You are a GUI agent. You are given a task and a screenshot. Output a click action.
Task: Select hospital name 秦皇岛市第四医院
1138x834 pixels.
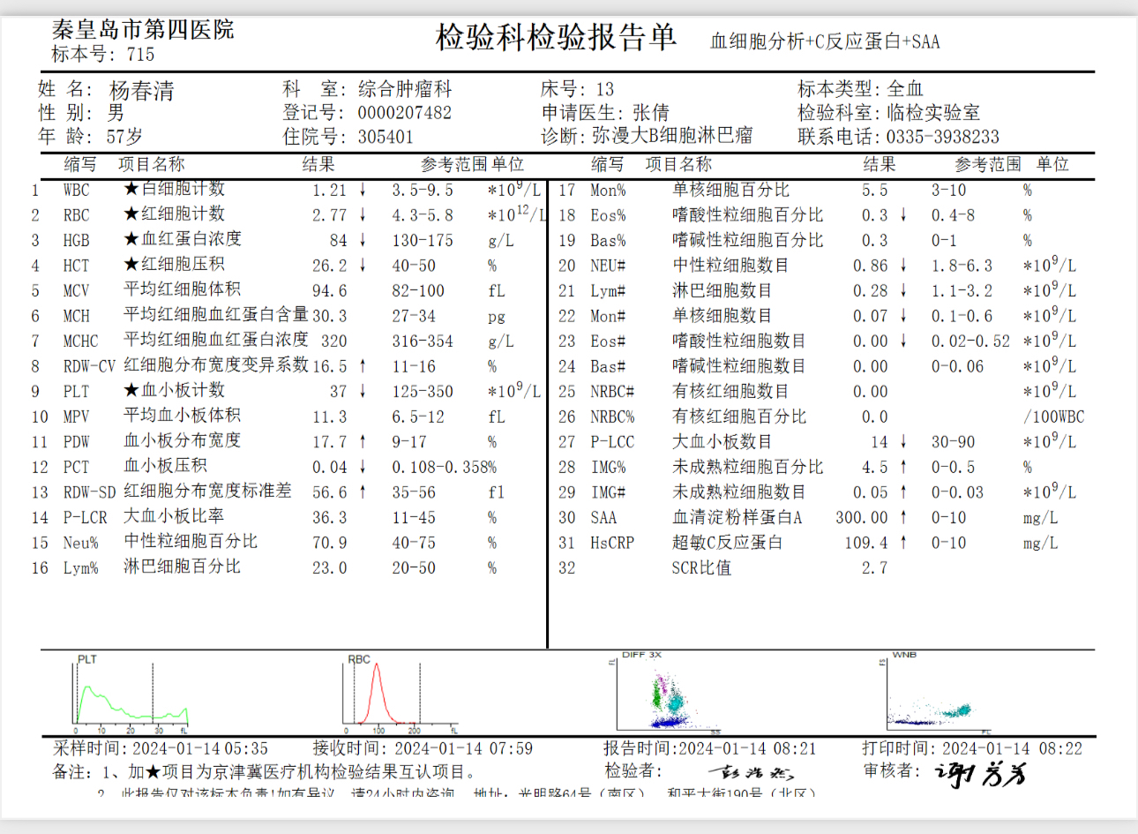(x=143, y=29)
